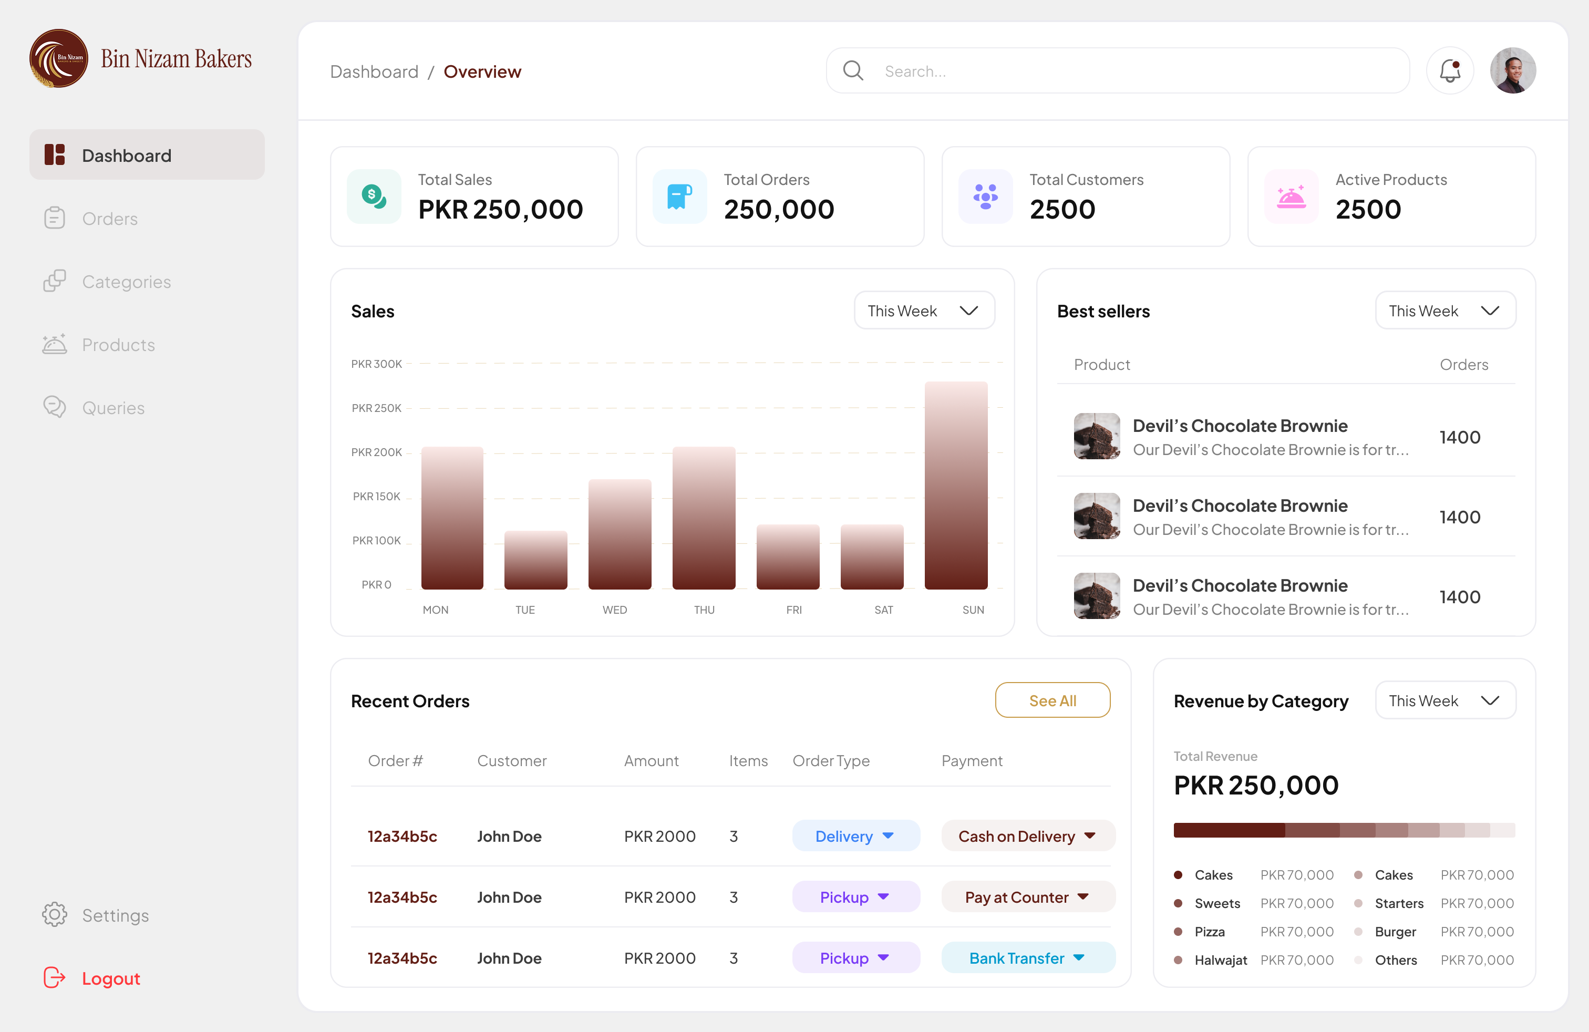Open Categories from sidebar menu
1589x1032 pixels.
coord(126,282)
